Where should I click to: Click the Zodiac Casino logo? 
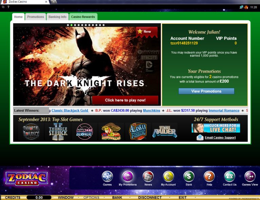[x=27, y=179]
